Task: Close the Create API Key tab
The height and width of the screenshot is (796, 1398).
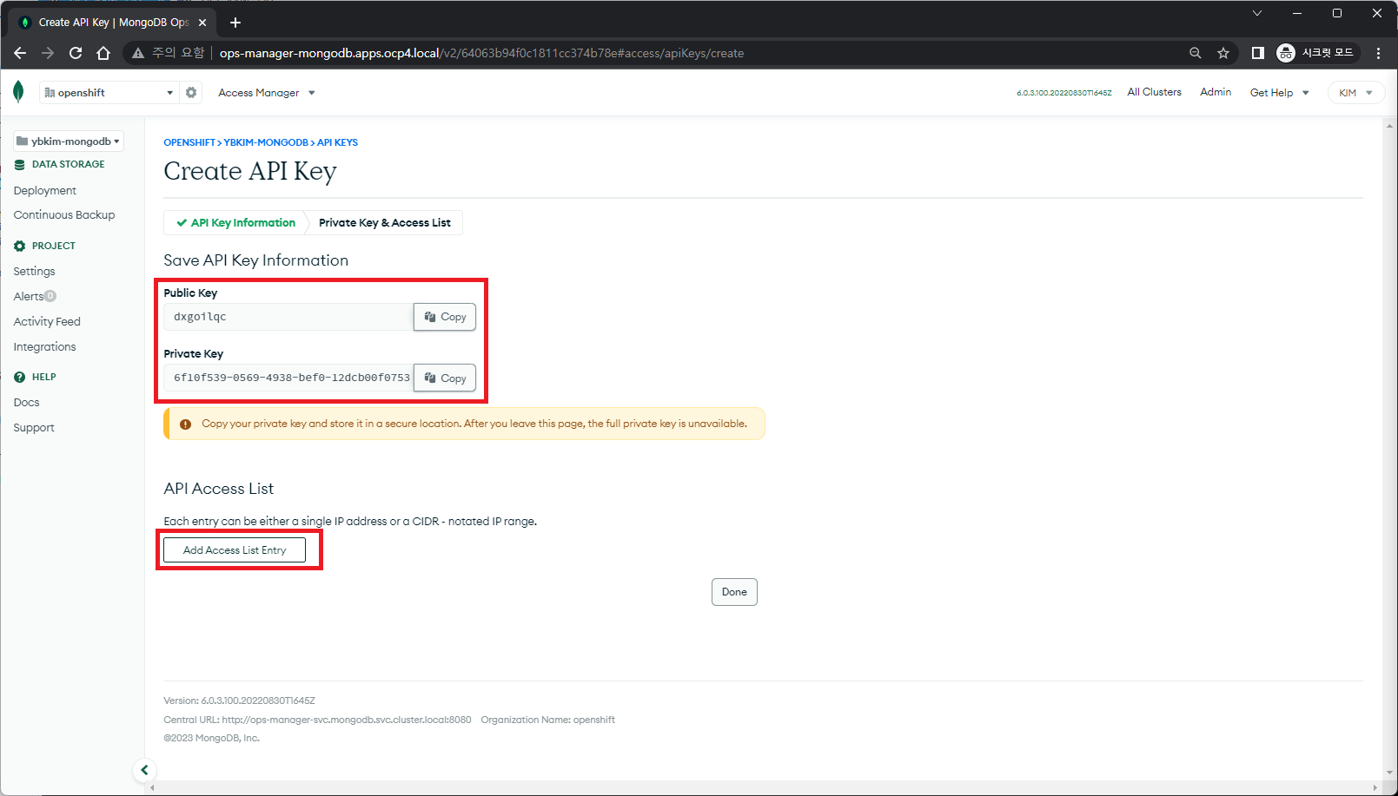Action: [202, 23]
